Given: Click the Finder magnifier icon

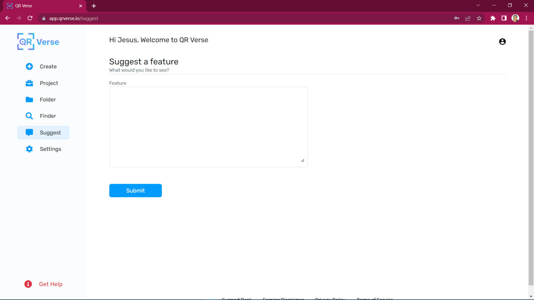Looking at the screenshot, I should tap(29, 116).
